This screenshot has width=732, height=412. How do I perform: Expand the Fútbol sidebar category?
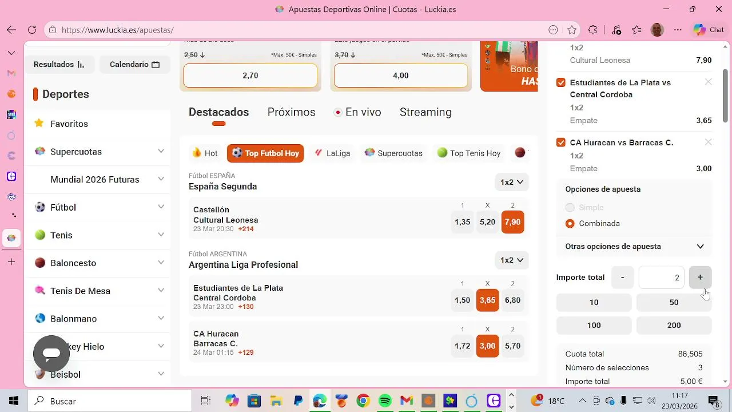[x=161, y=207]
